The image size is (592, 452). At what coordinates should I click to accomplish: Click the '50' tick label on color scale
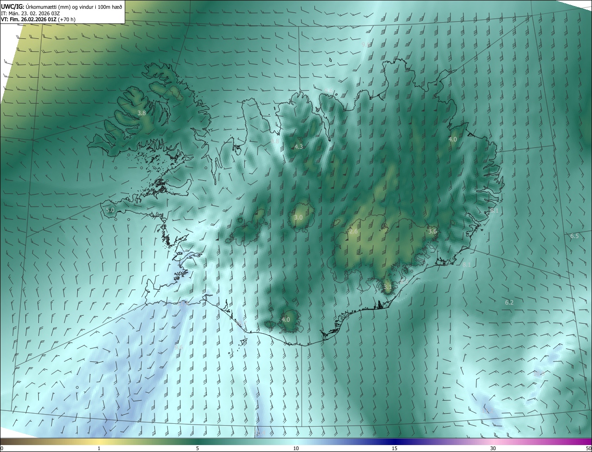[x=588, y=448]
